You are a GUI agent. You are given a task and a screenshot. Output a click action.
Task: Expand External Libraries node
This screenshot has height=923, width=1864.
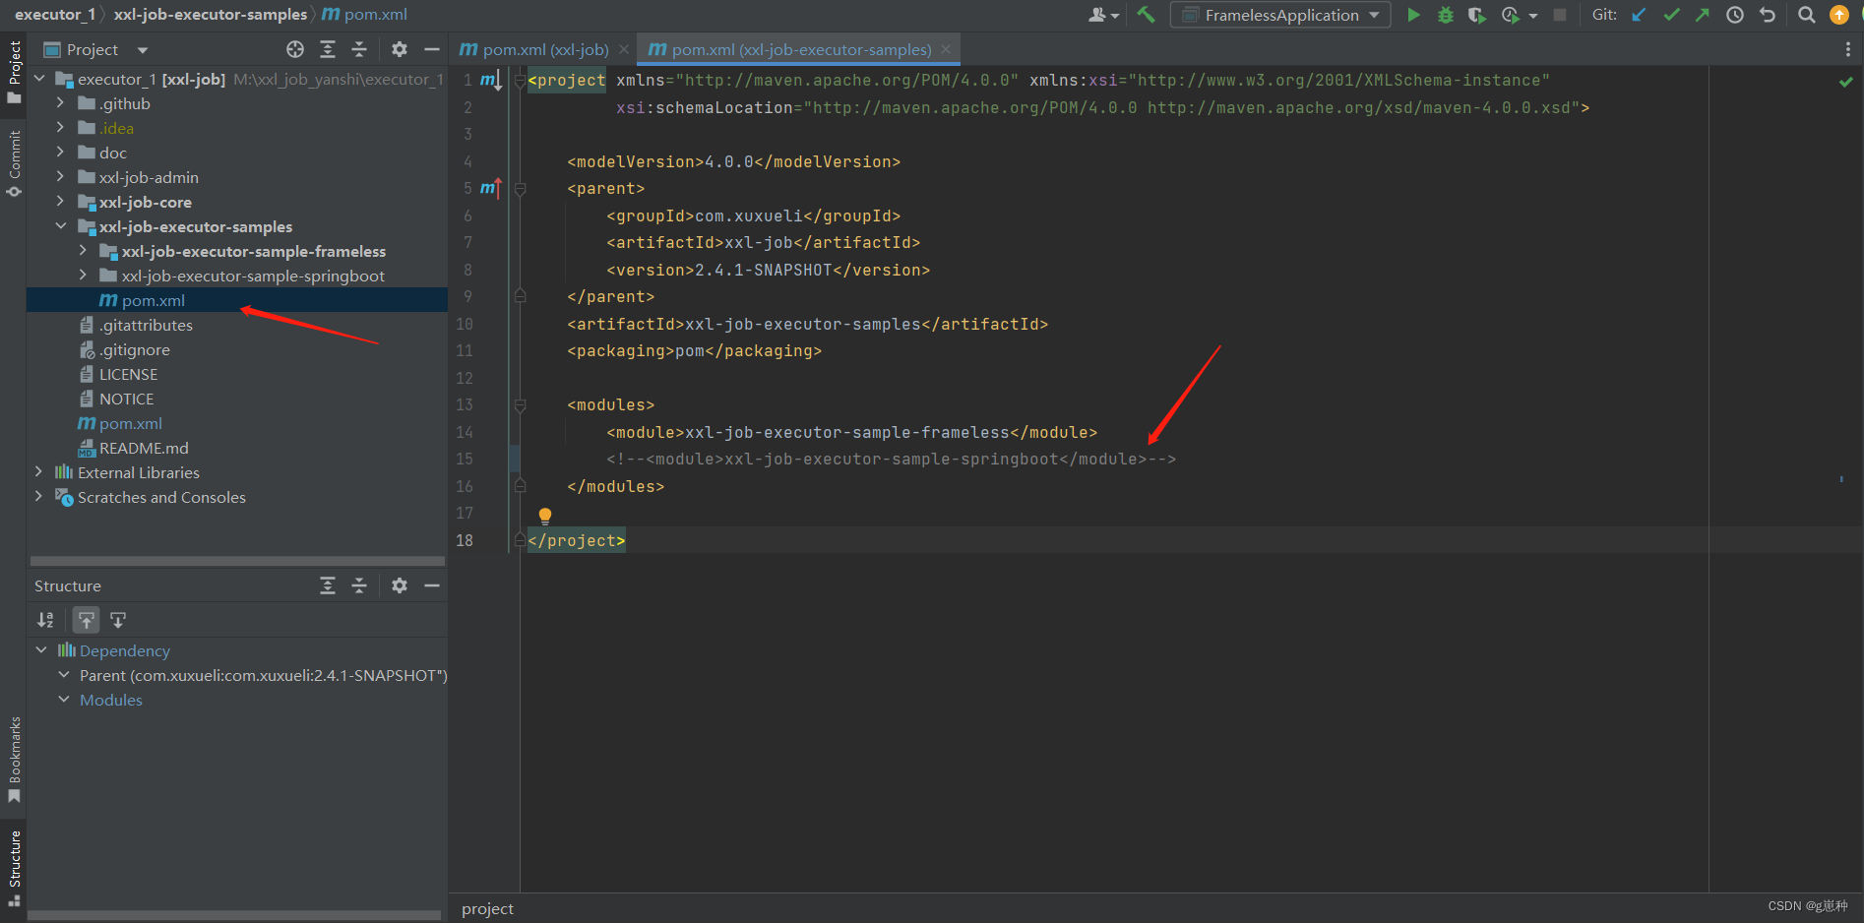38,471
